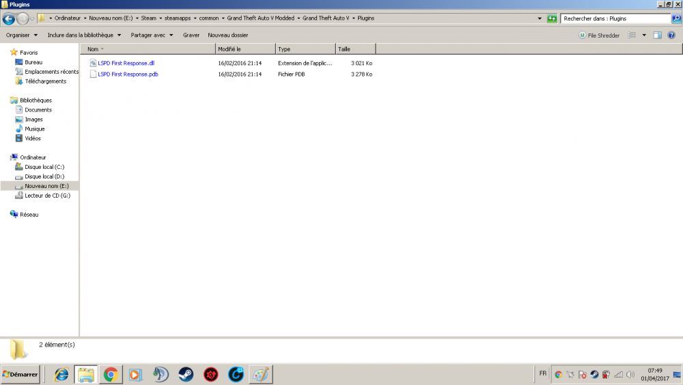Expand the address bar previous locations dropdown
Screen dimensions: 683x385
540,18
